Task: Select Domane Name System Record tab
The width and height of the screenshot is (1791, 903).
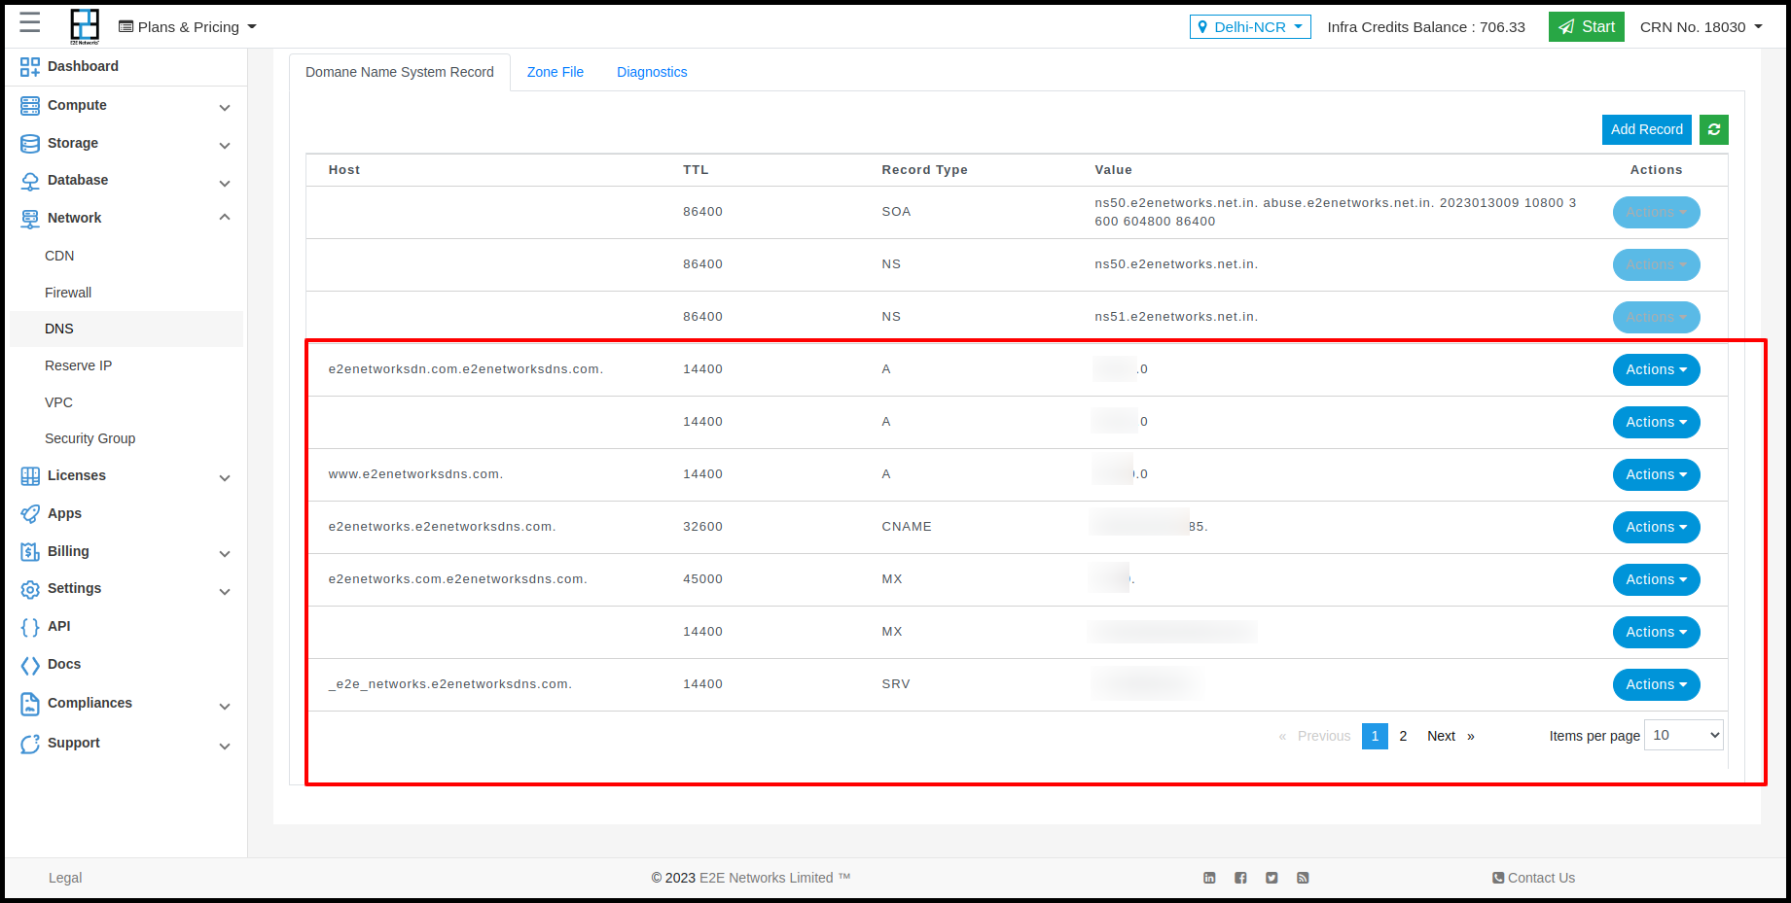Action: 400,72
